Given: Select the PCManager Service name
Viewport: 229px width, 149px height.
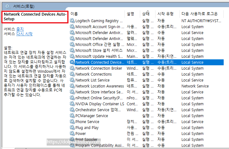Looking at the screenshot, I should pos(92,116).
